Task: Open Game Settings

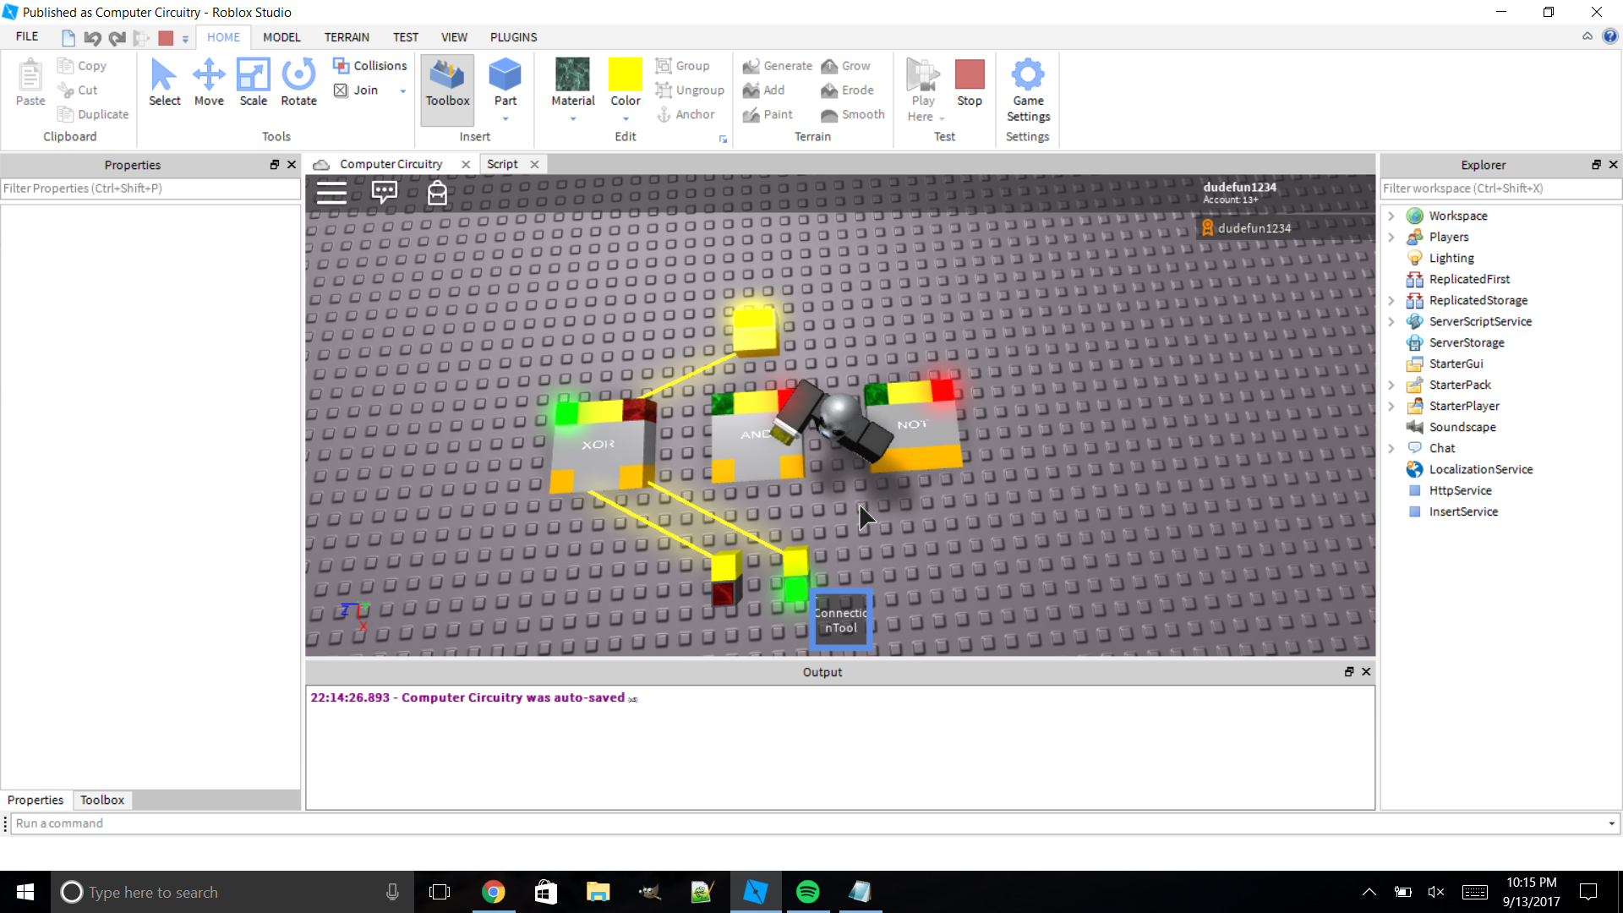Action: point(1028,90)
